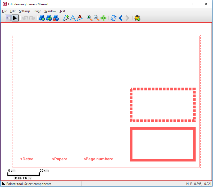Go to next view with grey right arrow
The height and width of the screenshot is (187, 213).
coord(127,18)
